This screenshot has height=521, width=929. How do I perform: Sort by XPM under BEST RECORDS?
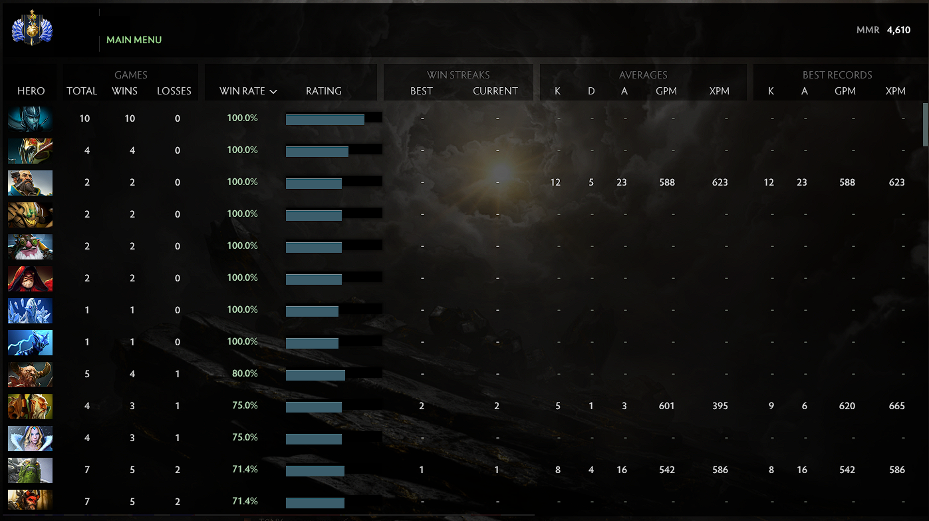point(896,91)
